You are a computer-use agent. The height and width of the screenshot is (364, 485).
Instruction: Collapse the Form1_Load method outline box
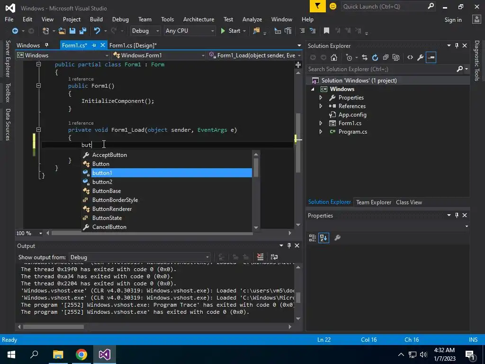(38, 130)
